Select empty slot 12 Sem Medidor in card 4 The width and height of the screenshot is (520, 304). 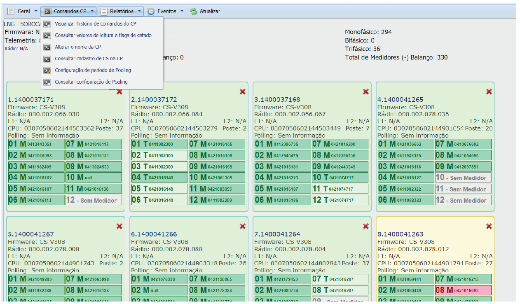pyautogui.click(x=463, y=200)
